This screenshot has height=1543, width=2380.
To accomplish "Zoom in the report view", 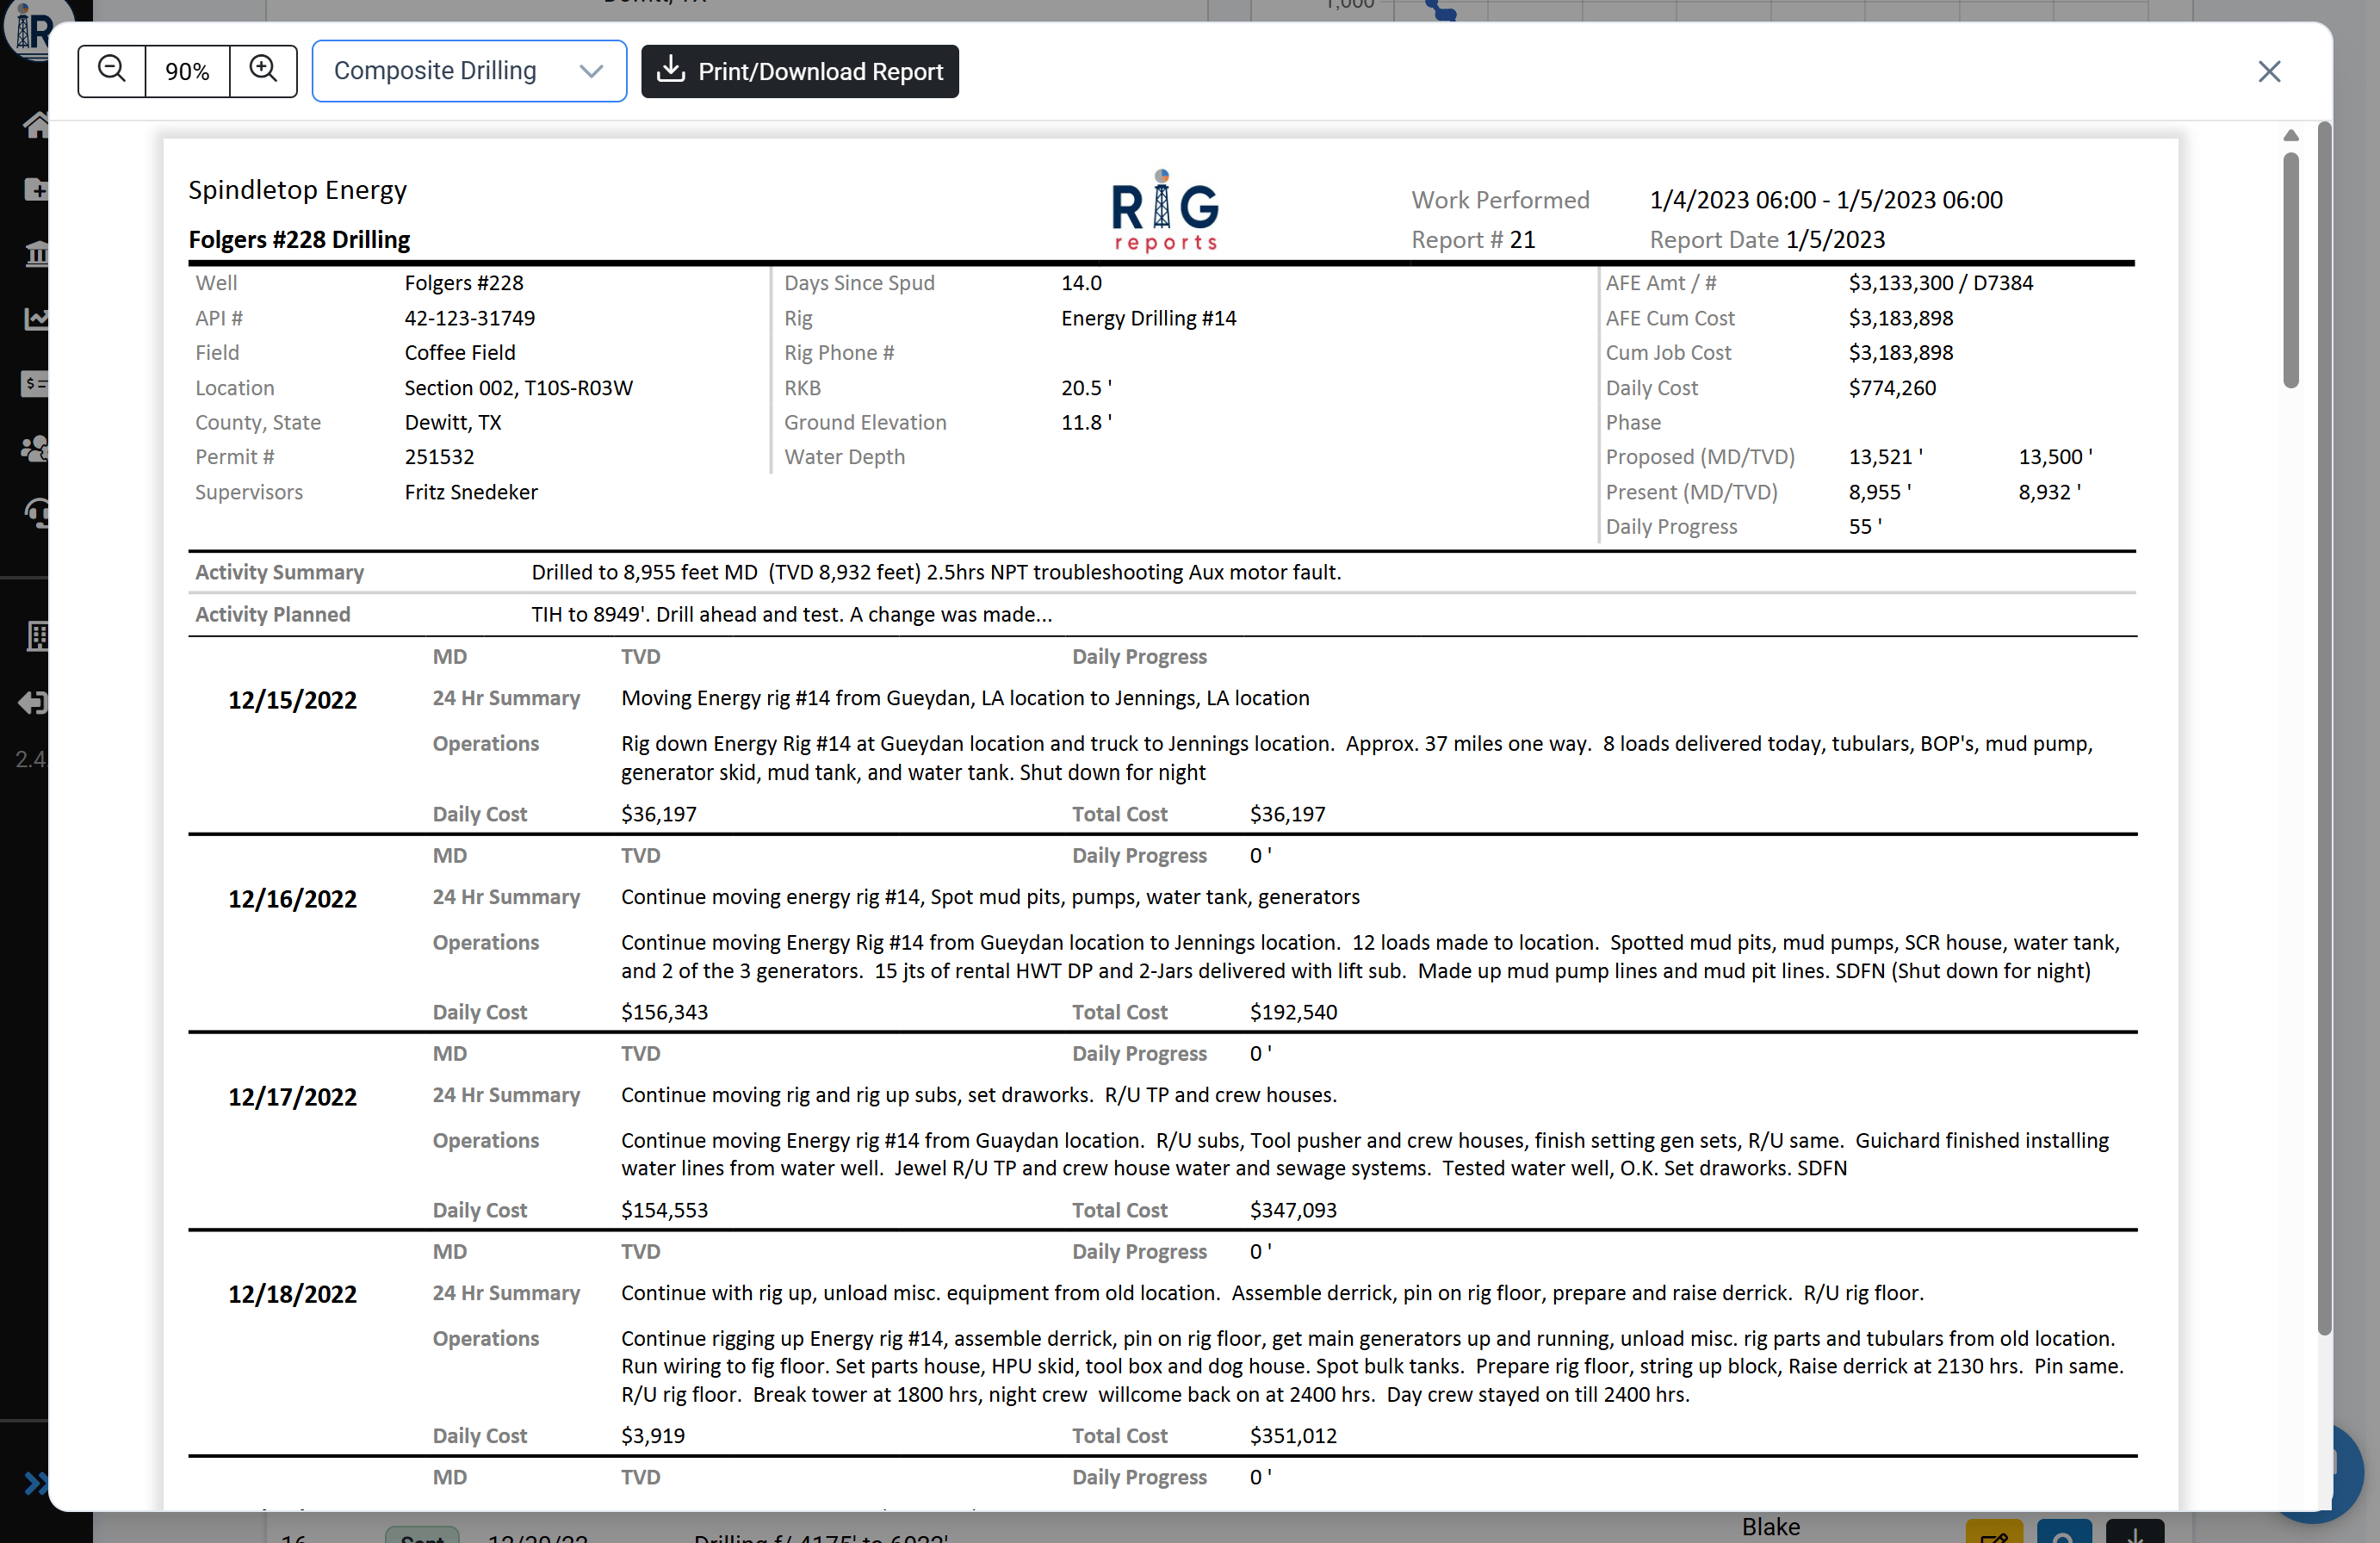I will pos(263,71).
